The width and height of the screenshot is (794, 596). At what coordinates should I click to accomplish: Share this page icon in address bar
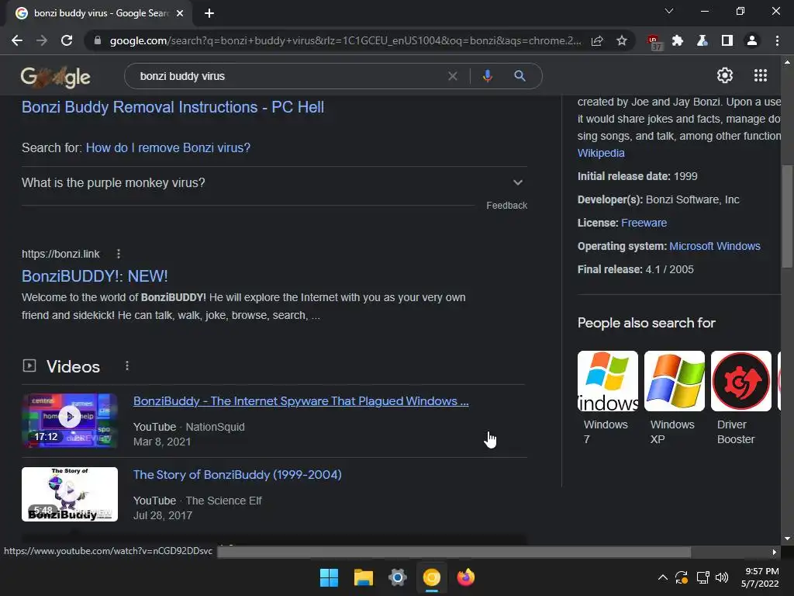(597, 40)
